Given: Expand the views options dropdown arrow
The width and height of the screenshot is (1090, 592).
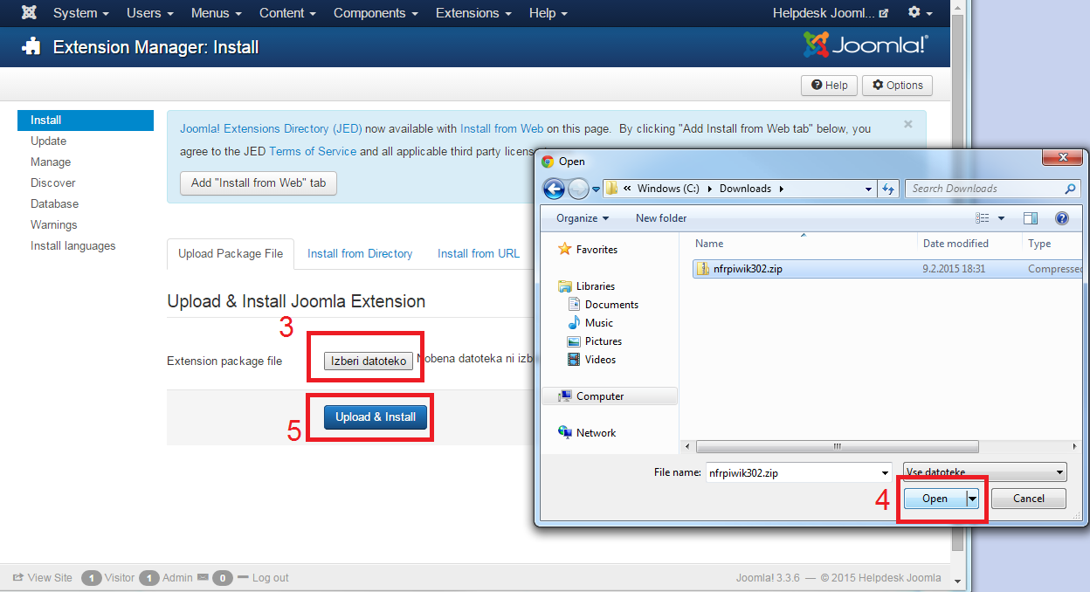Looking at the screenshot, I should [x=1001, y=218].
